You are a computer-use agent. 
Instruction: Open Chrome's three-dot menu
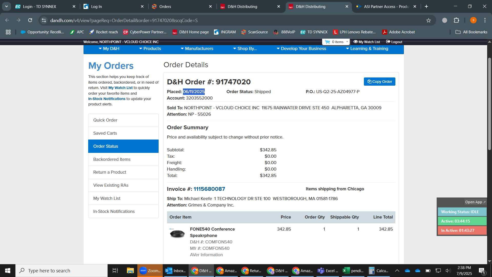tap(485, 20)
